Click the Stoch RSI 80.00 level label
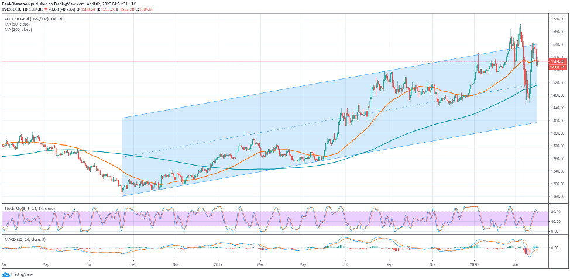The image size is (570, 279). [555, 211]
